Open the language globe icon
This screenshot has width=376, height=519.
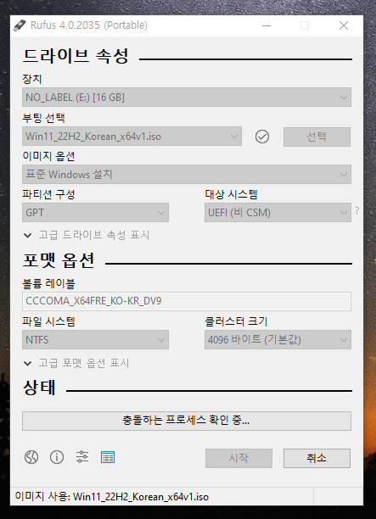tap(31, 457)
